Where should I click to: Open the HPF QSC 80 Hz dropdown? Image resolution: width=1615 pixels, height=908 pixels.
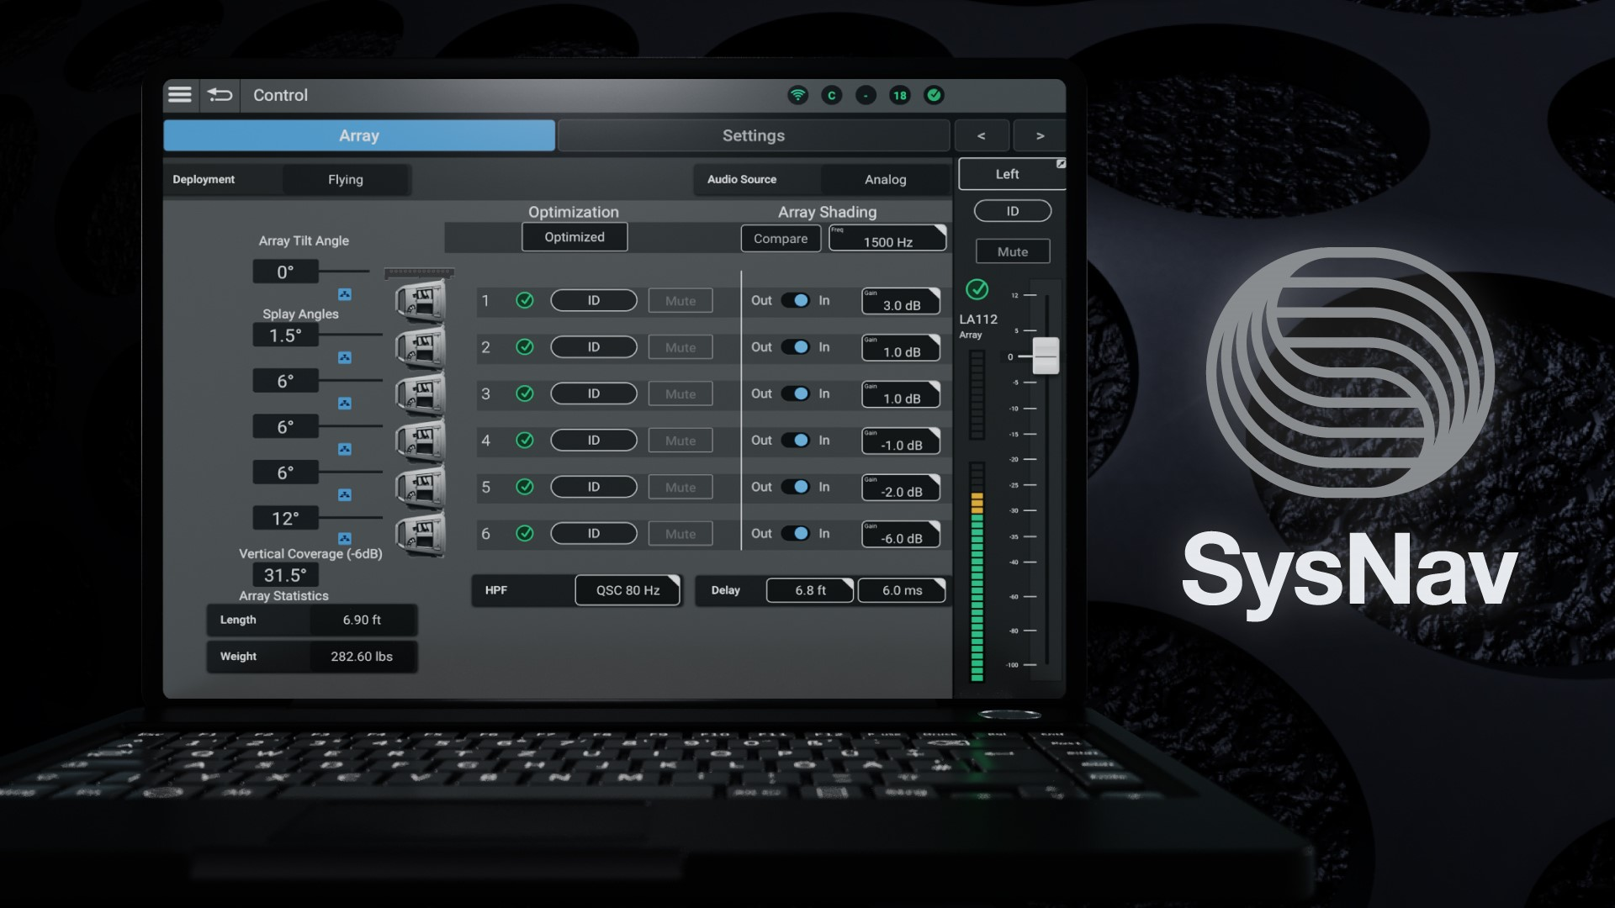627,590
